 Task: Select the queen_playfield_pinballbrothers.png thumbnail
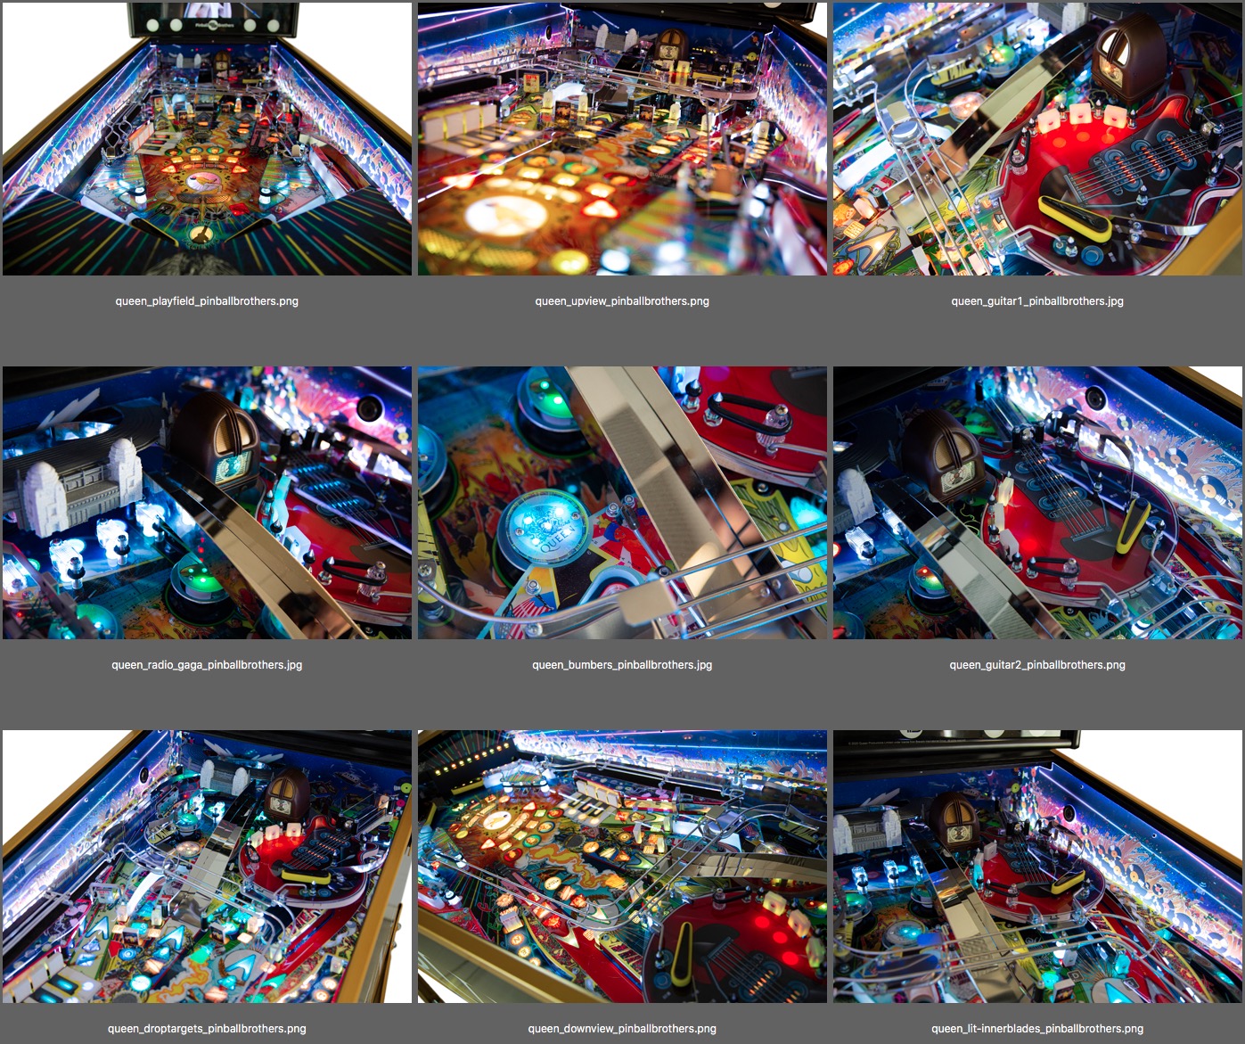click(x=207, y=139)
